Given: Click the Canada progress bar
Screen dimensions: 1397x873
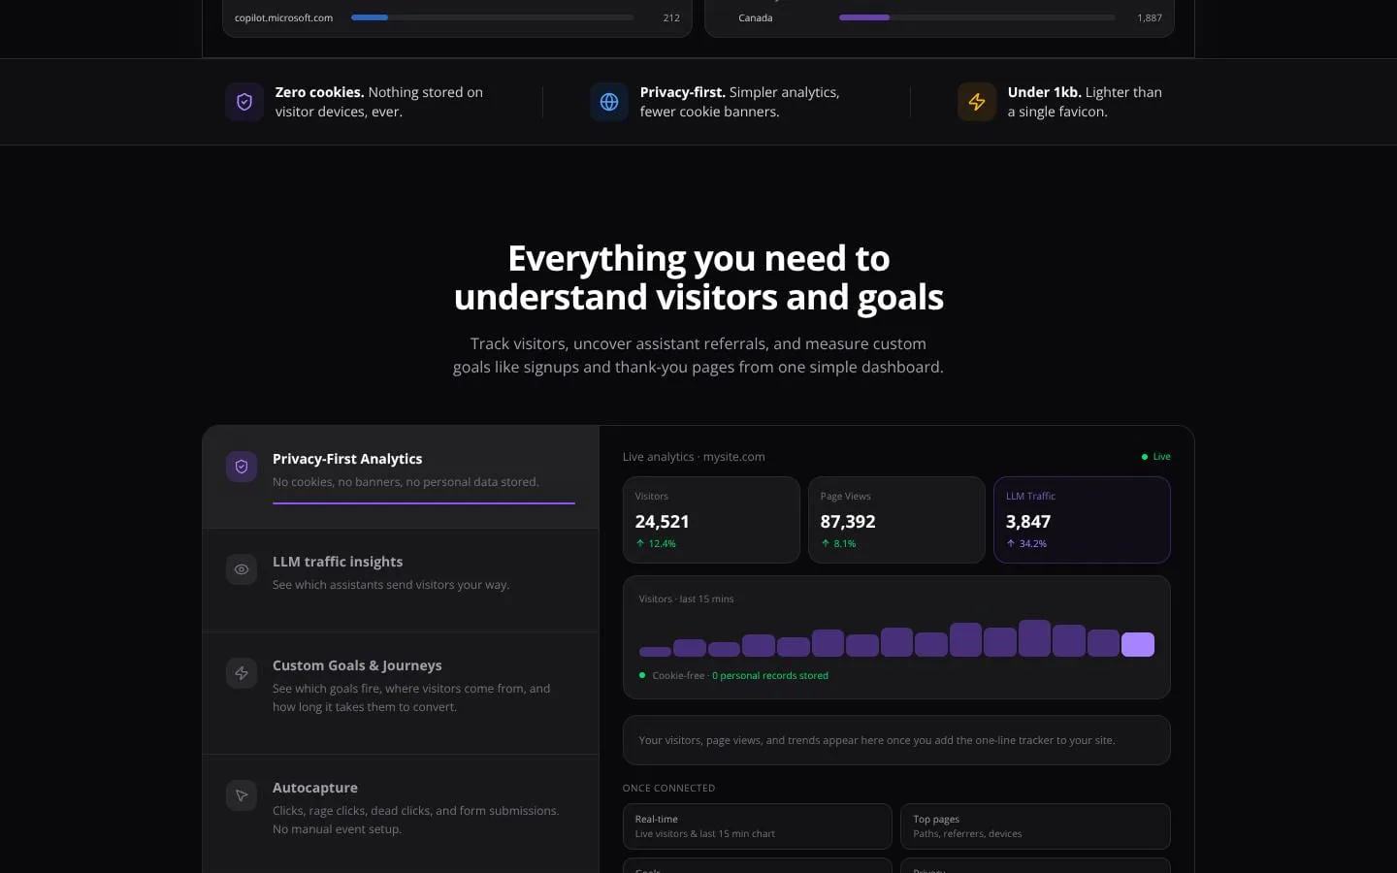Looking at the screenshot, I should coord(977,17).
